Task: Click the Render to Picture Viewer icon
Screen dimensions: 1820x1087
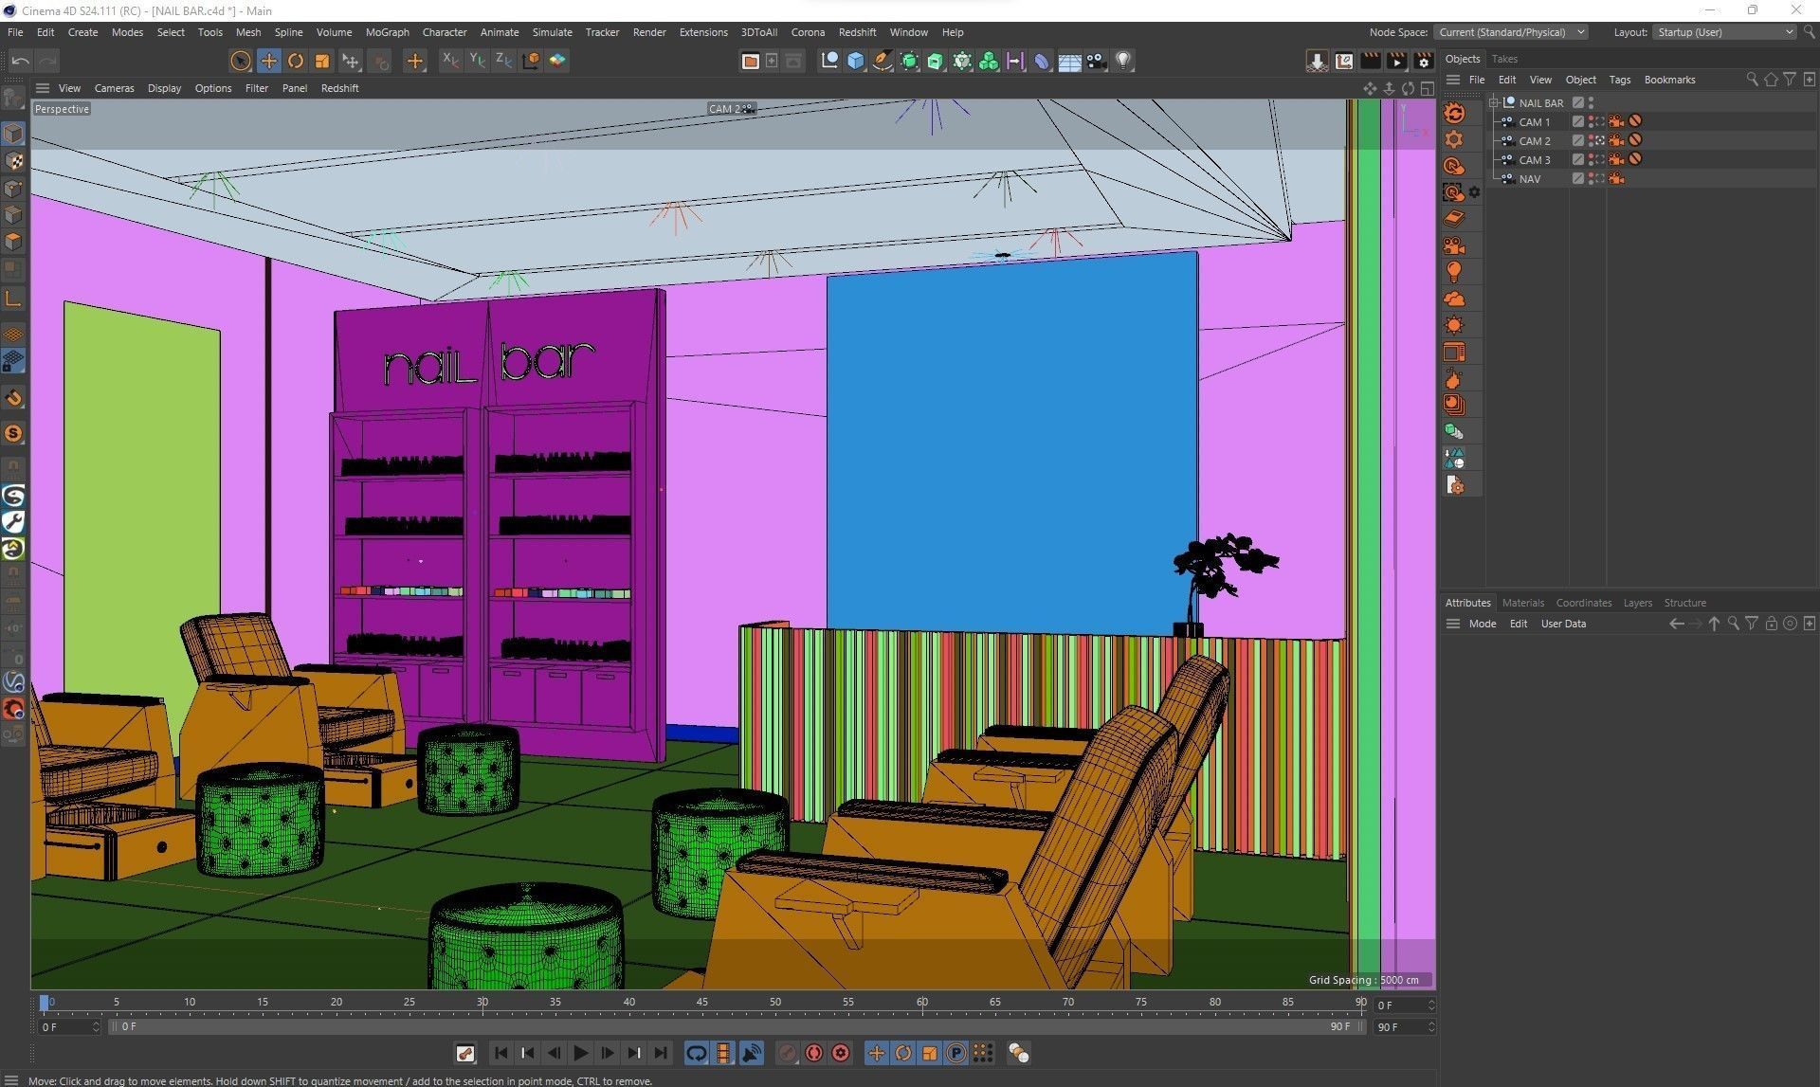Action: pos(1396,61)
